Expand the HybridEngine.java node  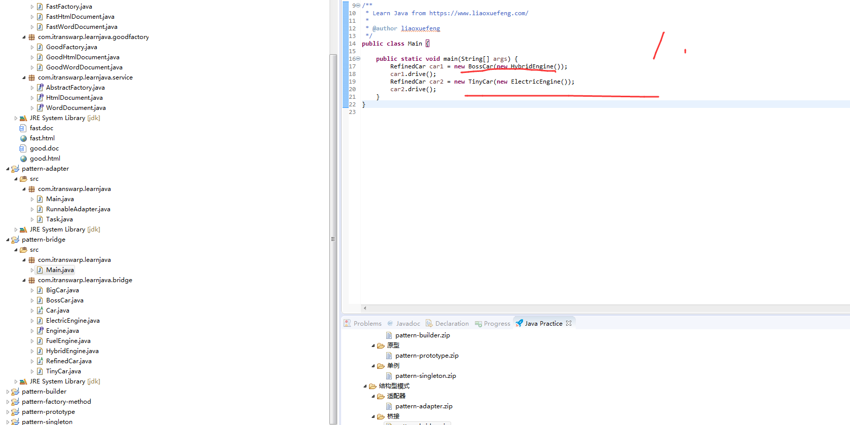pos(32,351)
